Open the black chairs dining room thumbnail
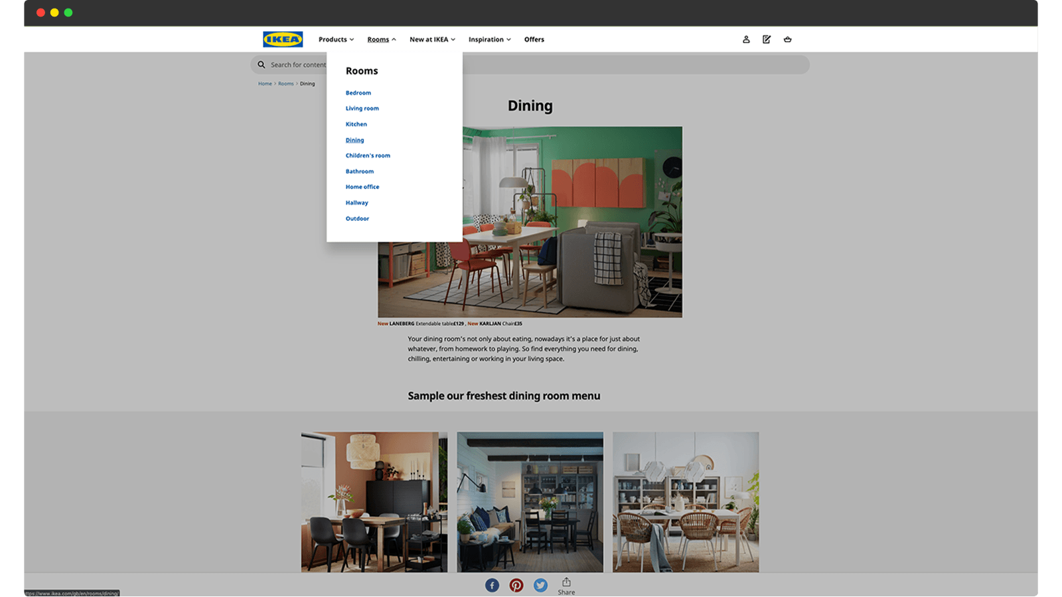Screen dimensions: 1062x597 pyautogui.click(x=374, y=502)
